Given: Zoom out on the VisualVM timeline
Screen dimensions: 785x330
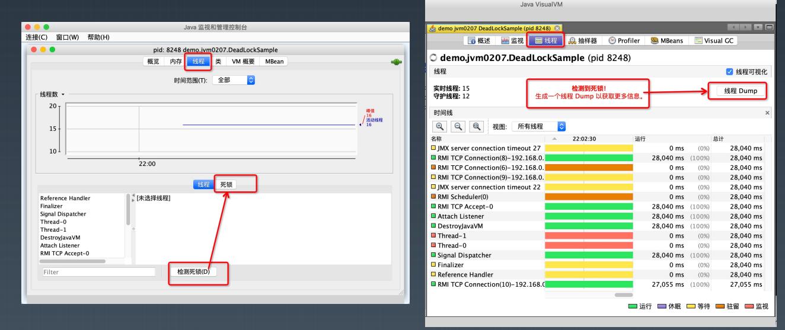Looking at the screenshot, I should [x=458, y=126].
